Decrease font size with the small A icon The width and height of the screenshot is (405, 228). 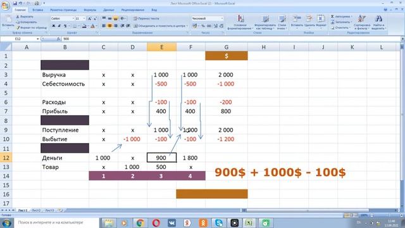(95, 18)
